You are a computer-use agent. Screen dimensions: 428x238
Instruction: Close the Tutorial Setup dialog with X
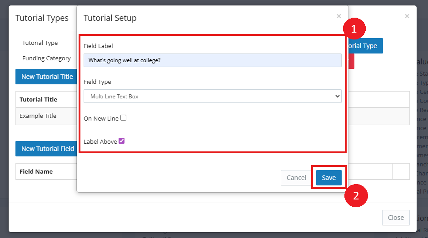(338, 16)
